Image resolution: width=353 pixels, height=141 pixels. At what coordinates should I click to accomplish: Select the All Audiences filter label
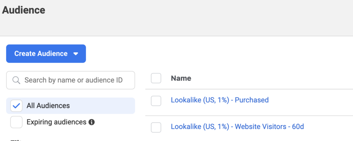48,106
